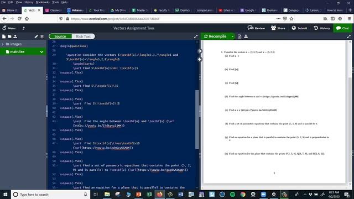
Task: Go to the browser home page
Action: pos(27,19)
